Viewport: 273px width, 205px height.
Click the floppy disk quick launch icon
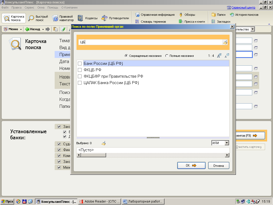click(24, 202)
